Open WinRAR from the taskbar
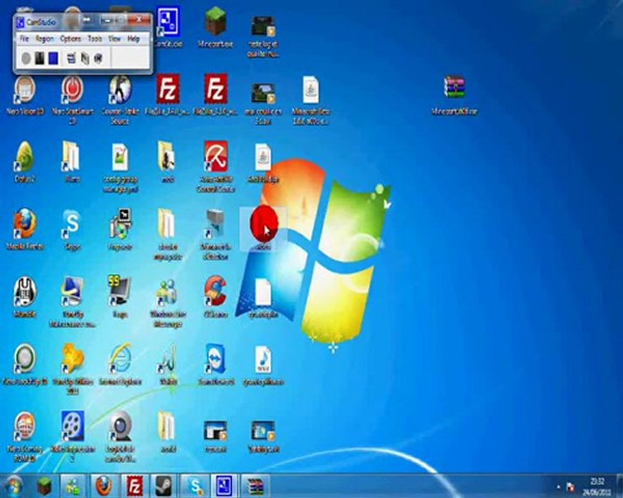The height and width of the screenshot is (498, 623). (255, 486)
